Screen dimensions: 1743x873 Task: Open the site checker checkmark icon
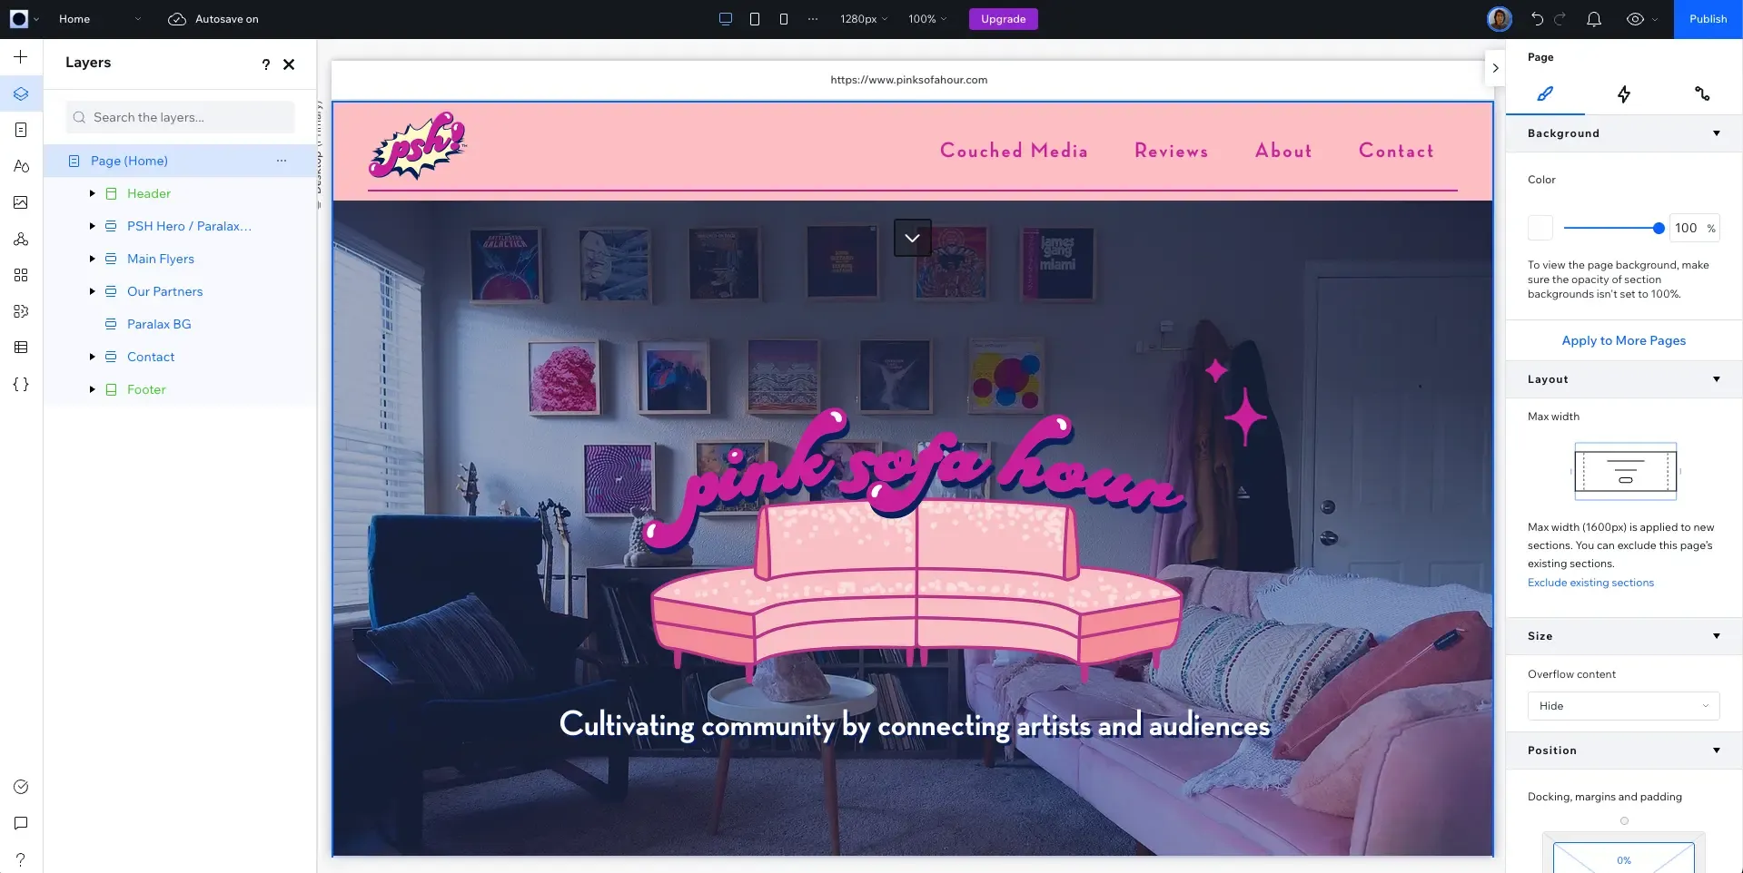click(x=21, y=787)
